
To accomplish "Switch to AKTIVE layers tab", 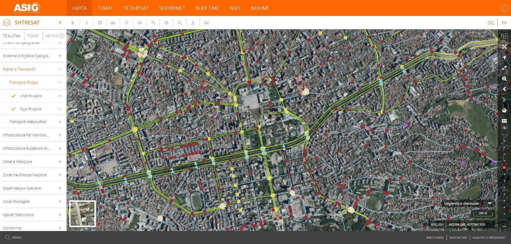I will (51, 36).
